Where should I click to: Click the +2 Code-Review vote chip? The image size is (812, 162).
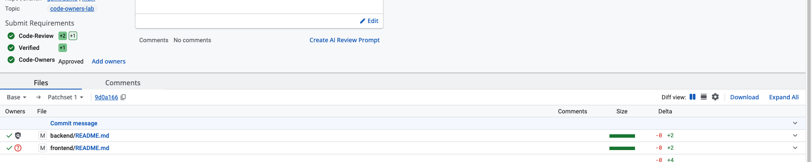coord(63,36)
